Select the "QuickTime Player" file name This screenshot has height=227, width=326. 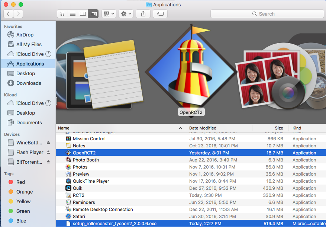91,181
